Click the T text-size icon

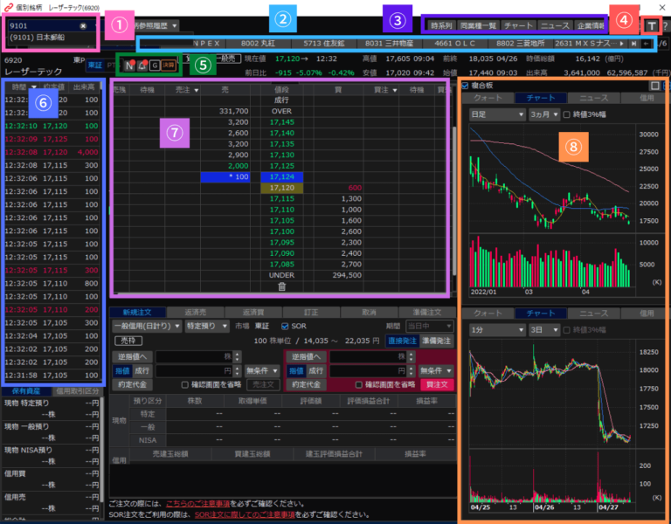pos(653,26)
